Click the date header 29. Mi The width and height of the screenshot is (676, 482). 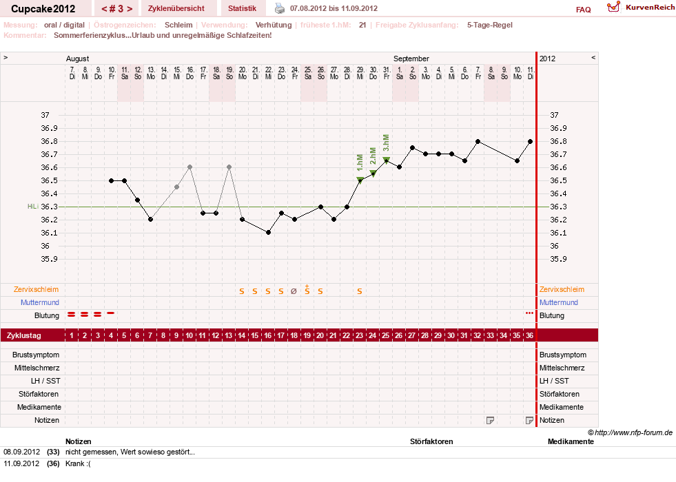tap(360, 73)
